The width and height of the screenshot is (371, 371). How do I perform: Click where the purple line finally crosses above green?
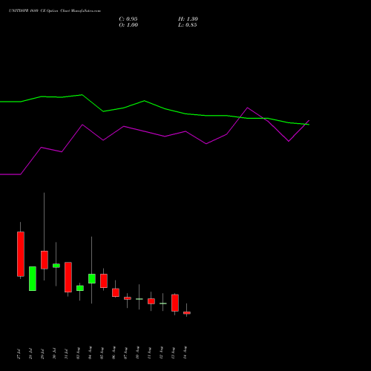306,124
